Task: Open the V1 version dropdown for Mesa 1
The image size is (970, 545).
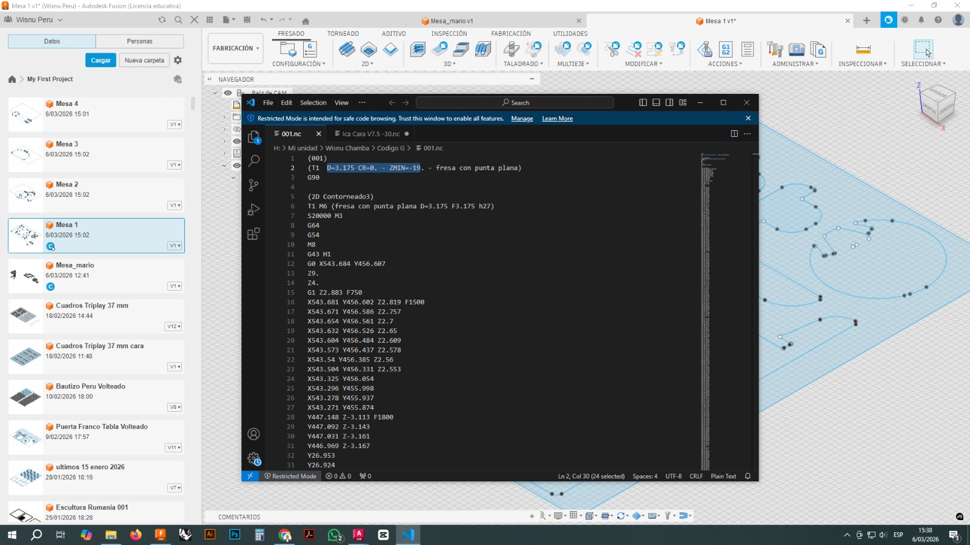Action: pos(174,245)
